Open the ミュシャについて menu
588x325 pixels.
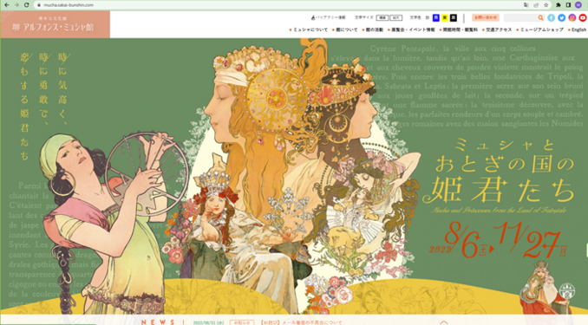pyautogui.click(x=310, y=29)
